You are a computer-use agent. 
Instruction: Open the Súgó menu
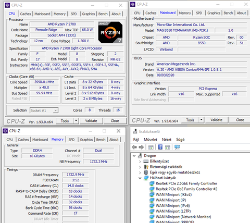pyautogui.click(x=180, y=140)
